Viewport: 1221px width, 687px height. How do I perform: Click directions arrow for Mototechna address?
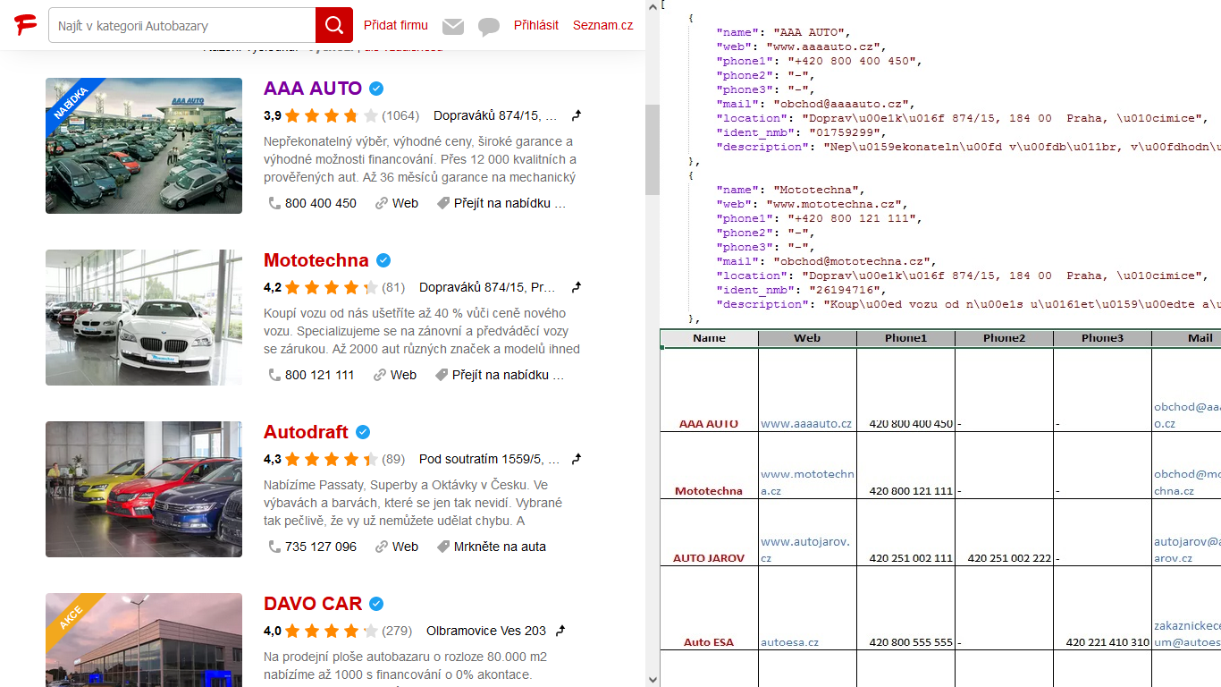(577, 287)
